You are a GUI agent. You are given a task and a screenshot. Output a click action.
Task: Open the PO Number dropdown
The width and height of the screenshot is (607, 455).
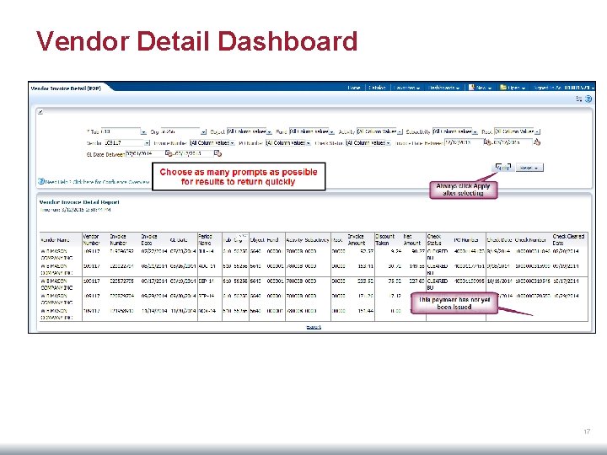(x=309, y=143)
